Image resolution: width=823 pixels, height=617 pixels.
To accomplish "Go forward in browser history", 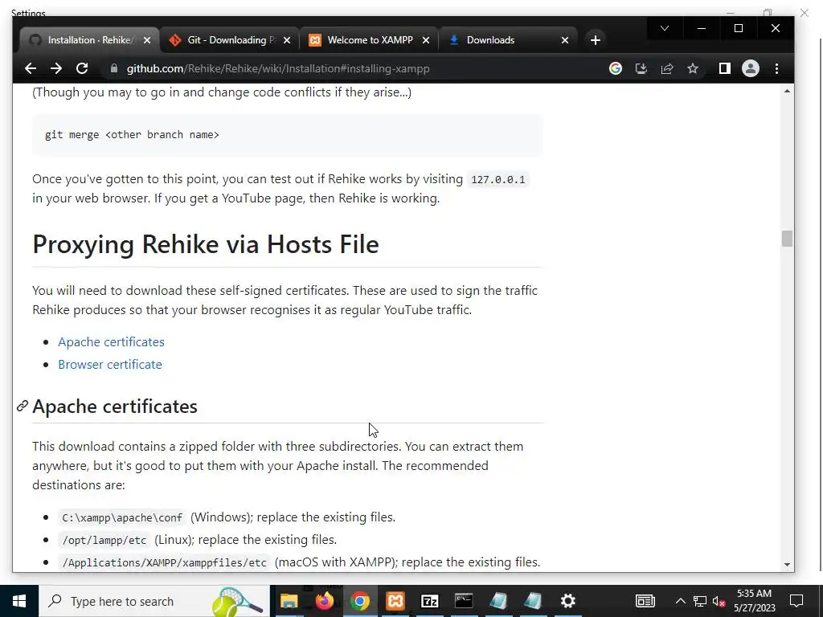I will coord(56,68).
